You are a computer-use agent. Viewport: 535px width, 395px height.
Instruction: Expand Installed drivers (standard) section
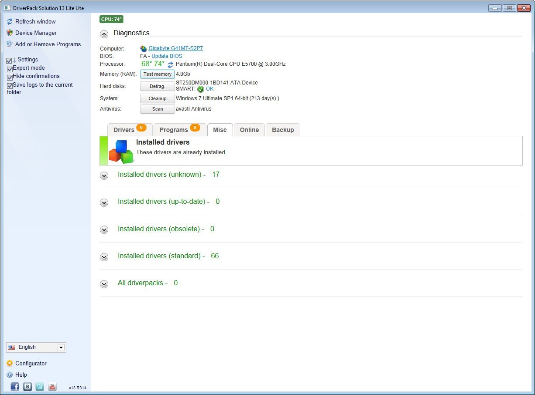104,257
